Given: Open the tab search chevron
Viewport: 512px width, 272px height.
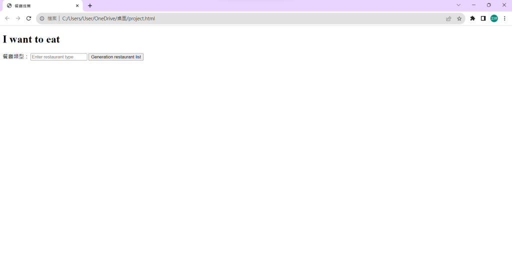Looking at the screenshot, I should click(458, 5).
